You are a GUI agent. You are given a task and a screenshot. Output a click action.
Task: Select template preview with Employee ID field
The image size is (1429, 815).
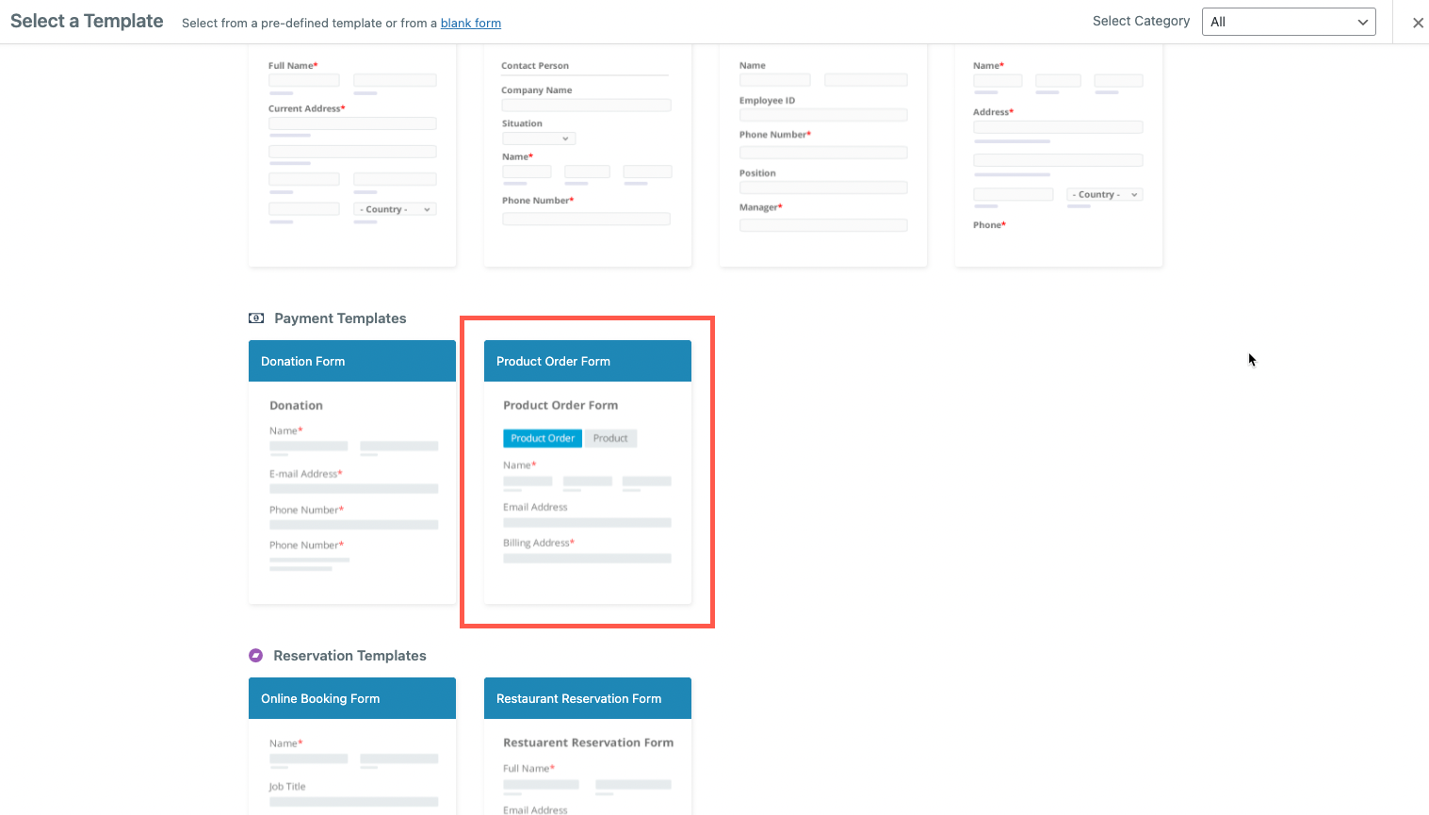pyautogui.click(x=823, y=155)
